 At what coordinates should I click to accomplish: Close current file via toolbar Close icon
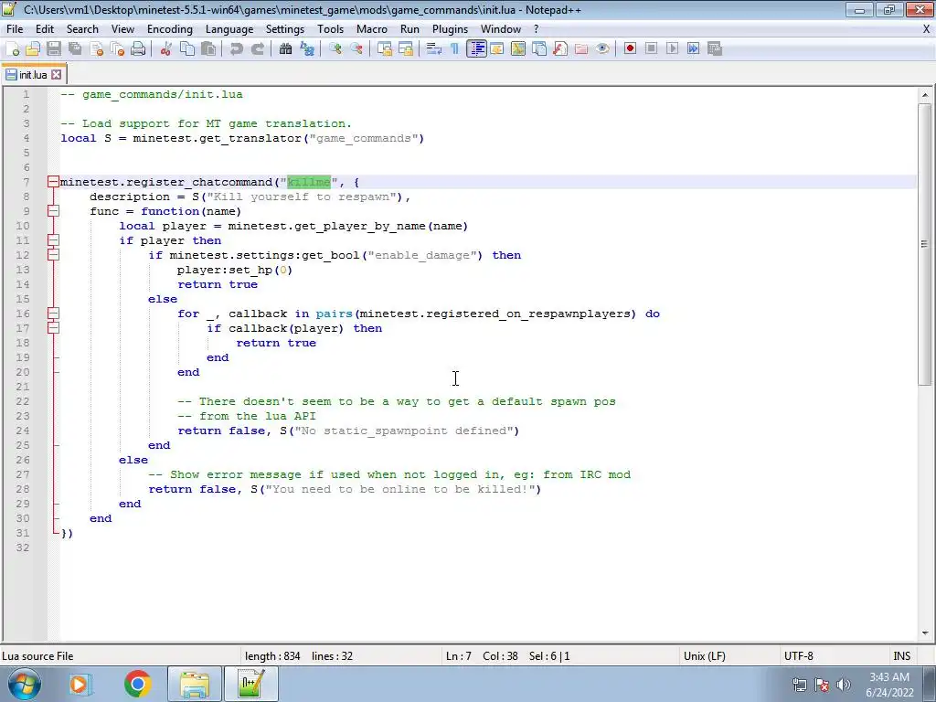[x=96, y=49]
